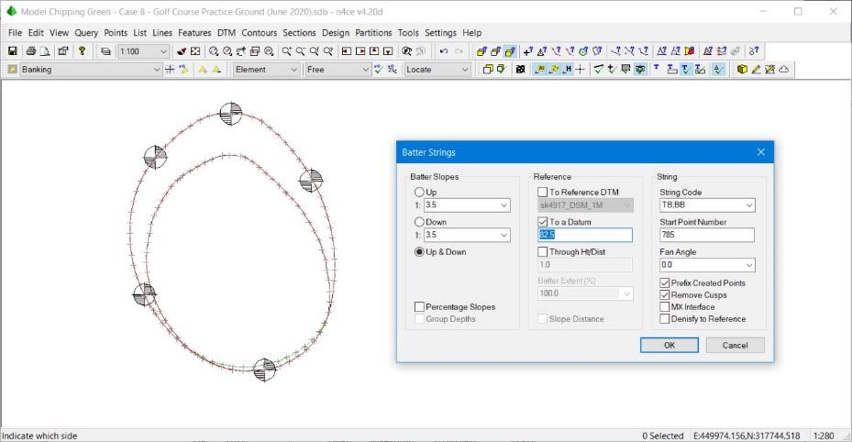
Task: Open the File menu
Action: click(x=15, y=33)
